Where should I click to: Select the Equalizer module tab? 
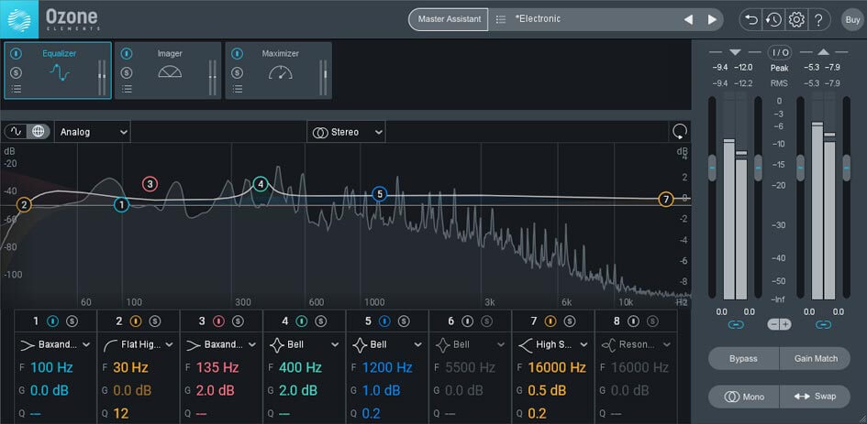click(x=58, y=71)
